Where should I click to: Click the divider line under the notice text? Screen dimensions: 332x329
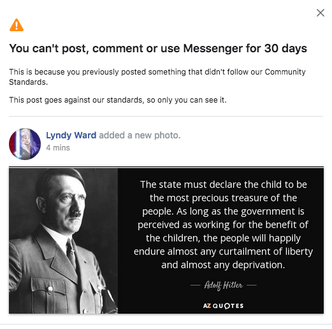(166, 116)
